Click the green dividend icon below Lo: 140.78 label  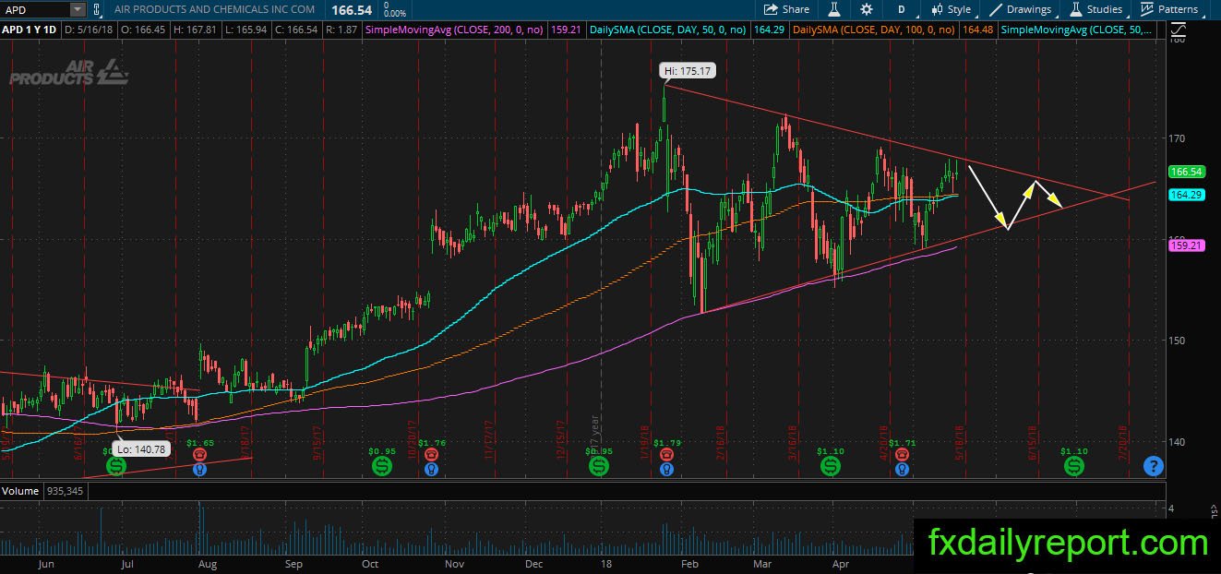(x=116, y=467)
